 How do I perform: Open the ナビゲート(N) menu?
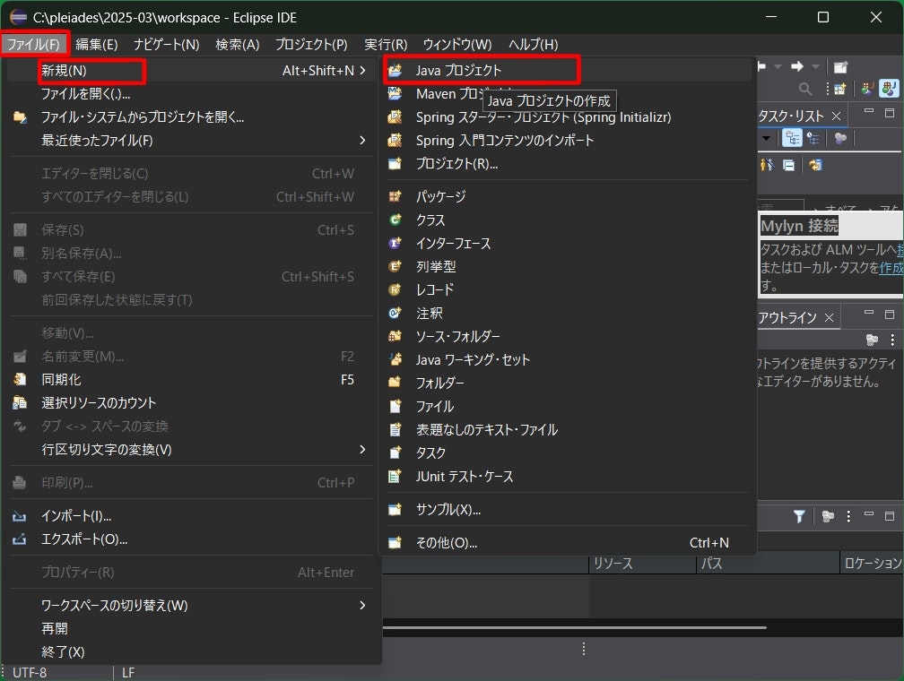tap(166, 45)
